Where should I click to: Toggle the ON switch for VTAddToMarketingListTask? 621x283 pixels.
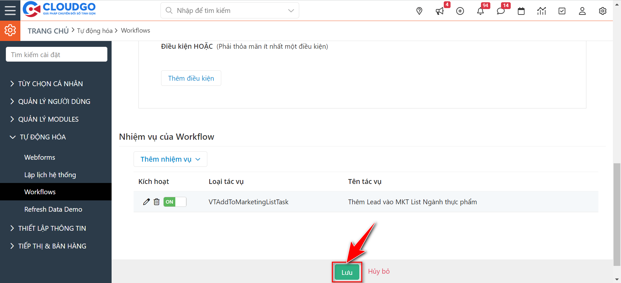[x=175, y=202]
